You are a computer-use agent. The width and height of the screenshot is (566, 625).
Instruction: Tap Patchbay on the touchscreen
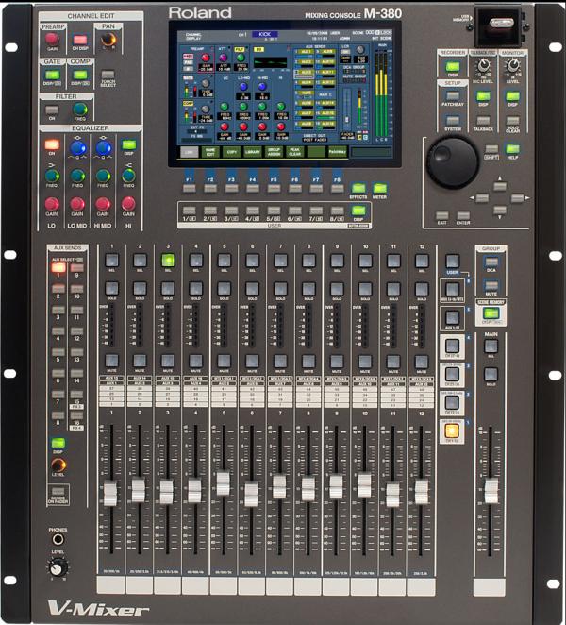point(337,152)
